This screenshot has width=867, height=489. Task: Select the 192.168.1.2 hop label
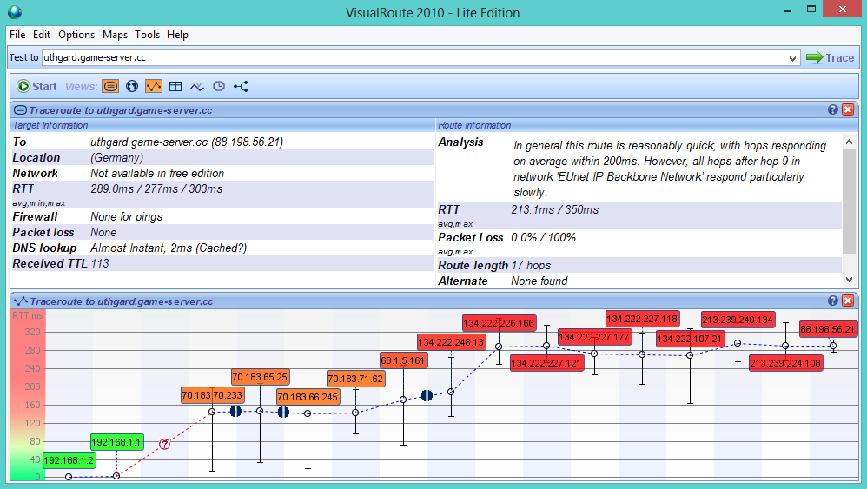[69, 460]
